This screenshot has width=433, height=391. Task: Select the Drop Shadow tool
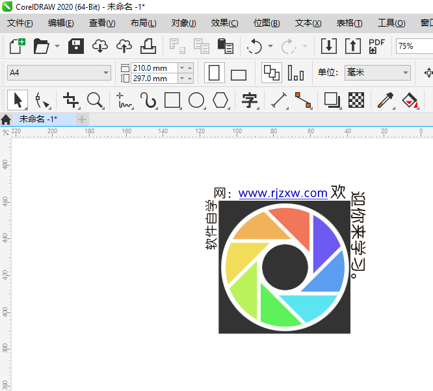coord(332,100)
